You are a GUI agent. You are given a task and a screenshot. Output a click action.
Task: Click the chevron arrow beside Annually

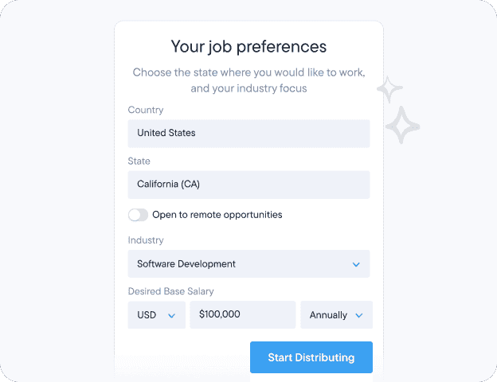pyautogui.click(x=358, y=315)
